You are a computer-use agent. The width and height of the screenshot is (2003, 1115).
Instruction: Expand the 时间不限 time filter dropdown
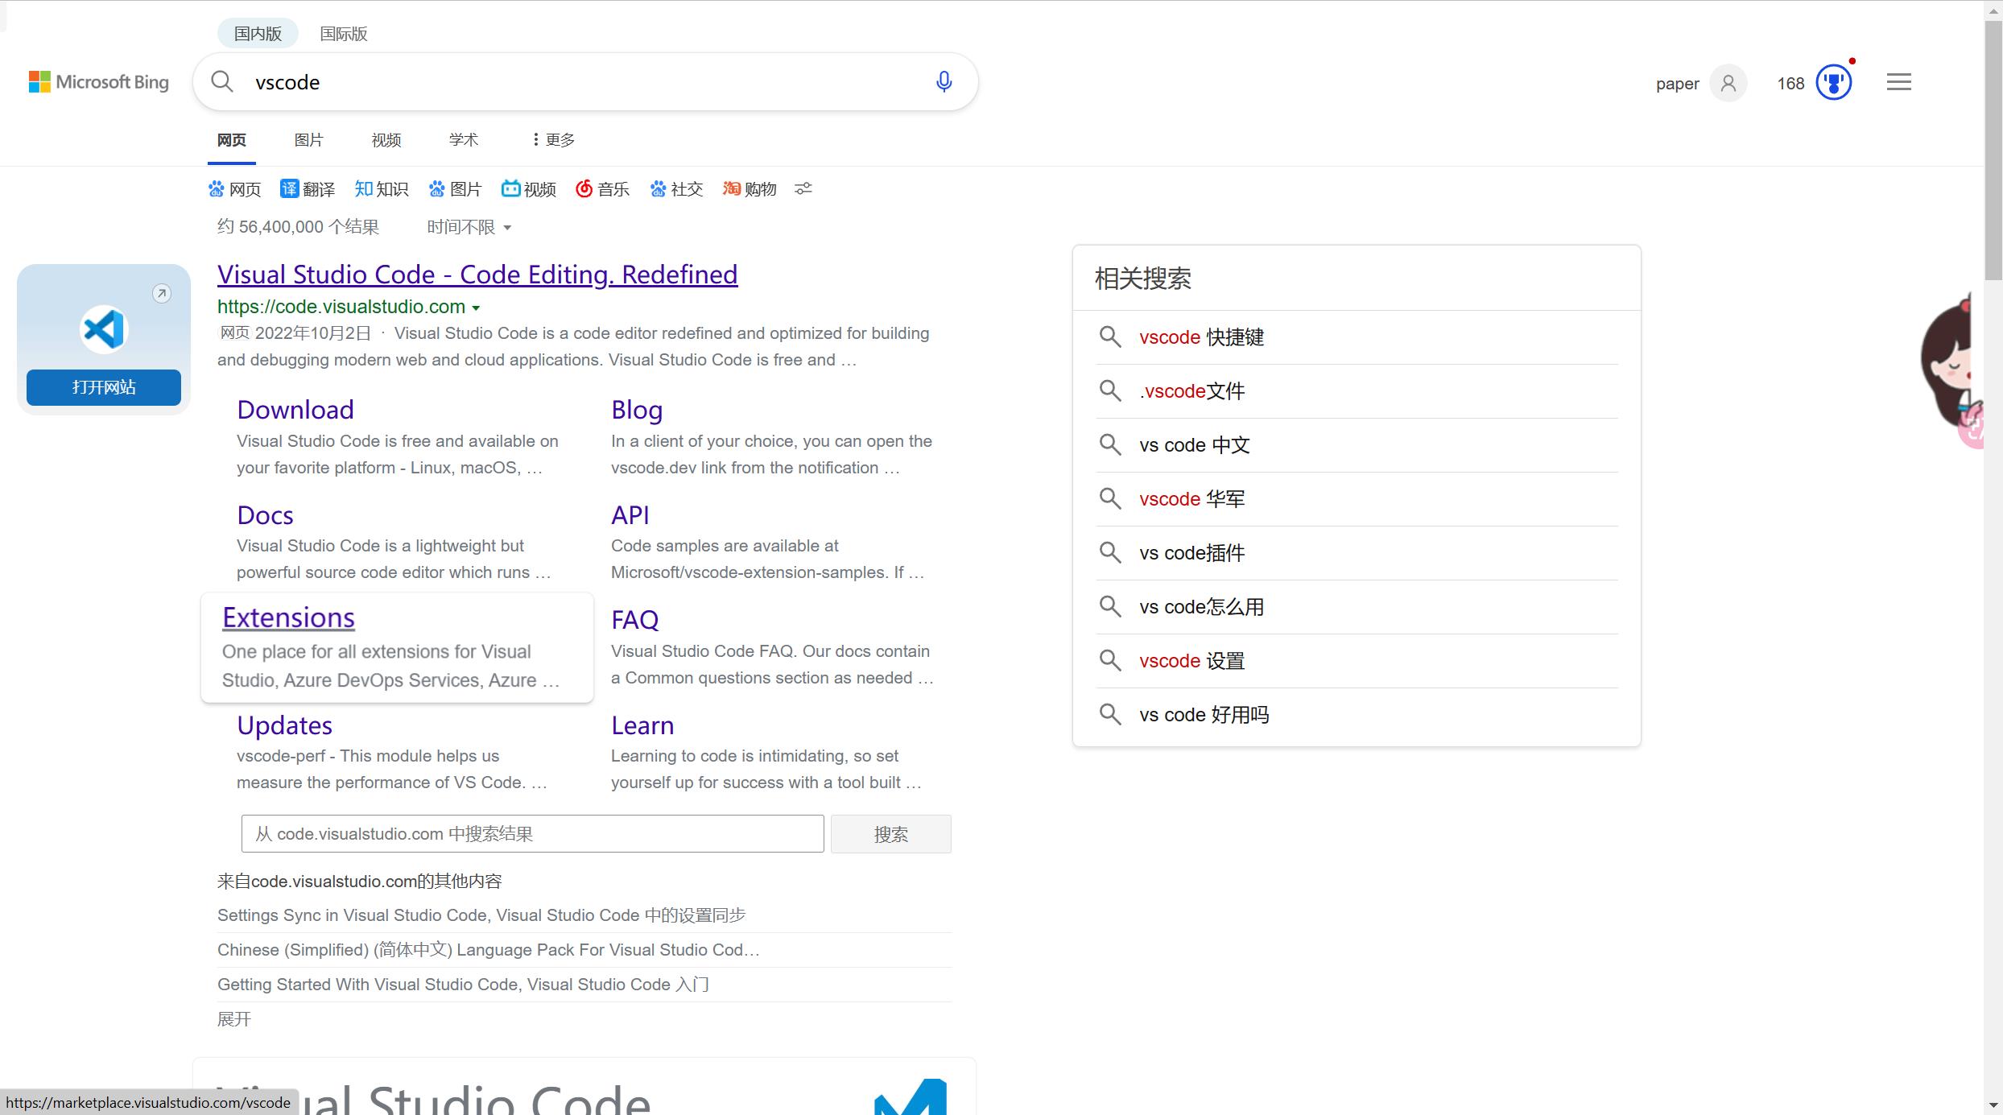pos(469,227)
